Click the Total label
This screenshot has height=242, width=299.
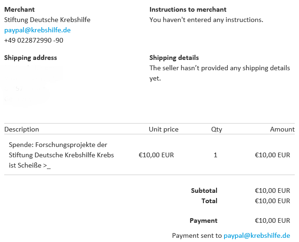coord(209,201)
